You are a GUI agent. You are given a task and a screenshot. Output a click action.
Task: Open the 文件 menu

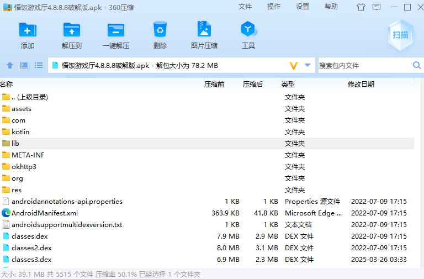(x=245, y=7)
